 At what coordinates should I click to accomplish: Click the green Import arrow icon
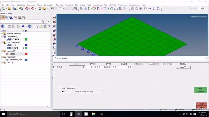click(x=21, y=9)
